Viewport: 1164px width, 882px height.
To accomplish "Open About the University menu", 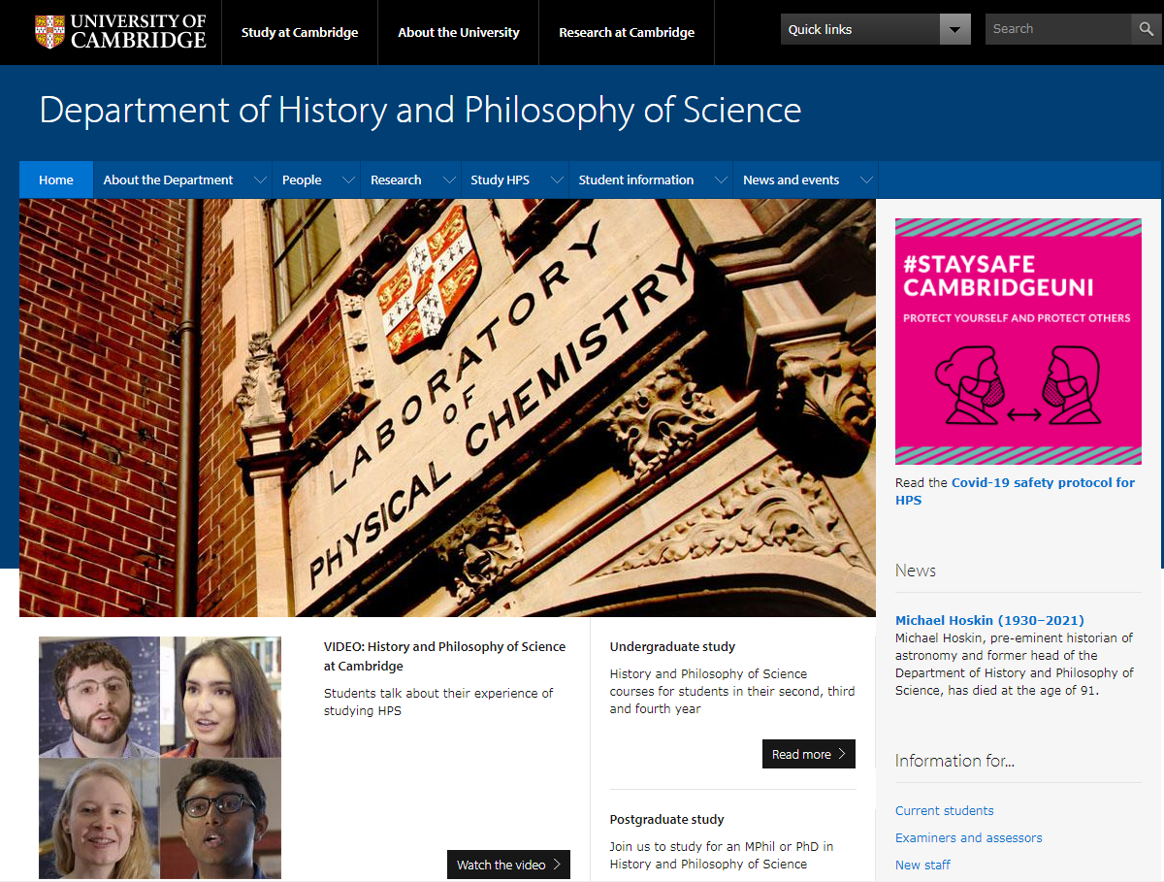I will (x=459, y=33).
